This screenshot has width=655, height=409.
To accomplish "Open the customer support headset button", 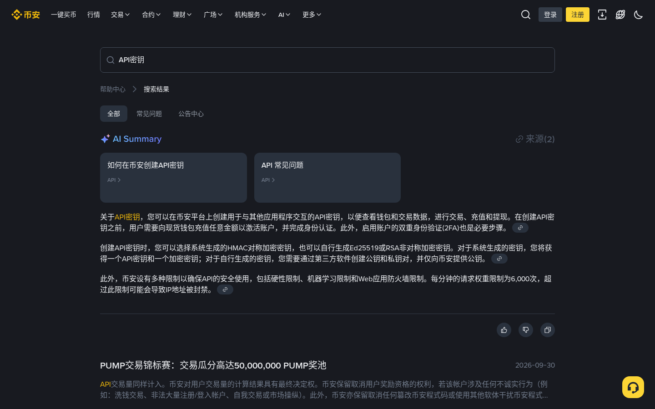I will point(633,387).
